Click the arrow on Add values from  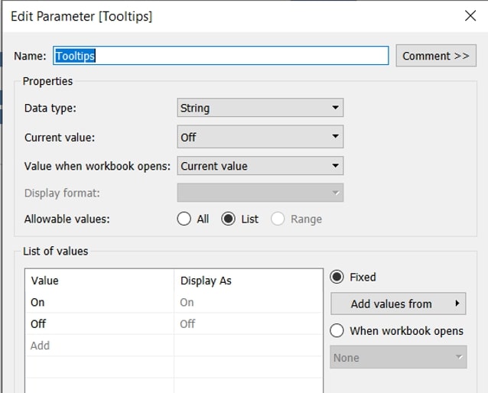(x=457, y=304)
